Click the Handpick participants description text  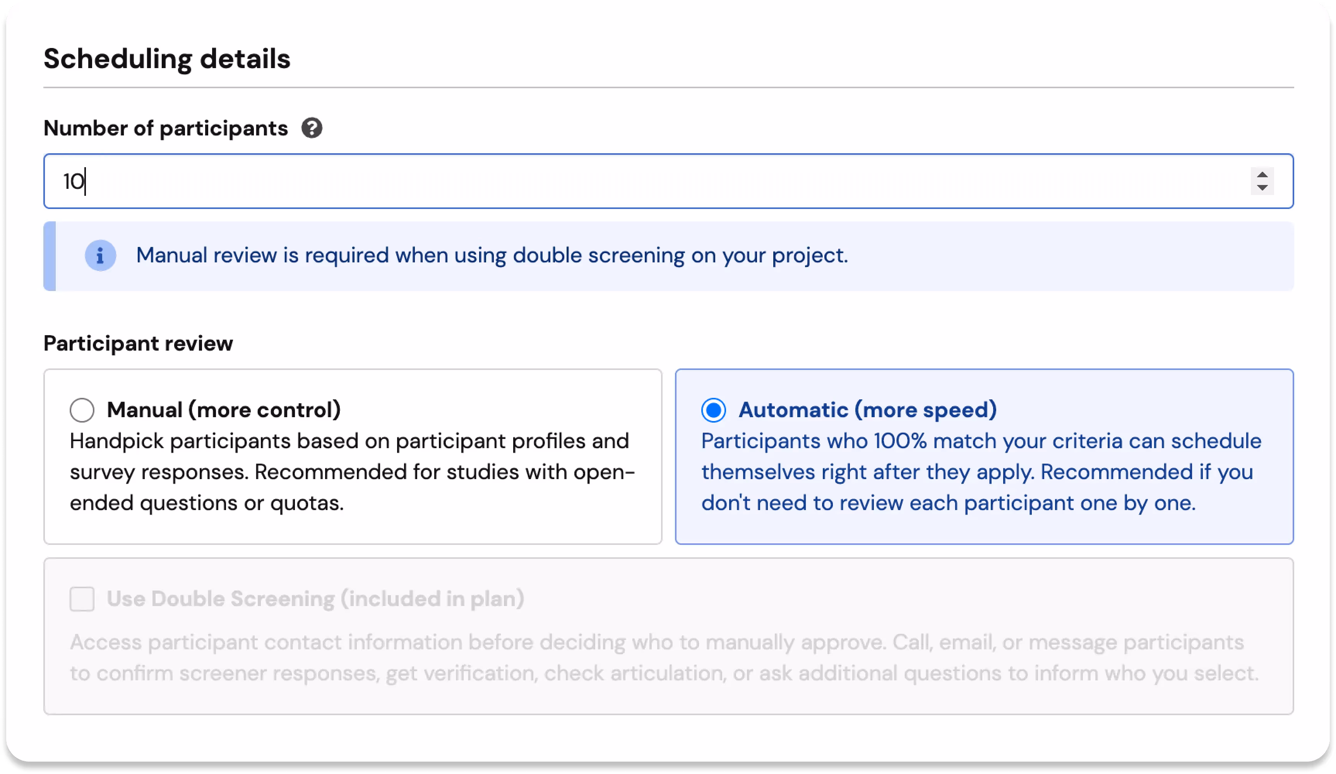(350, 472)
